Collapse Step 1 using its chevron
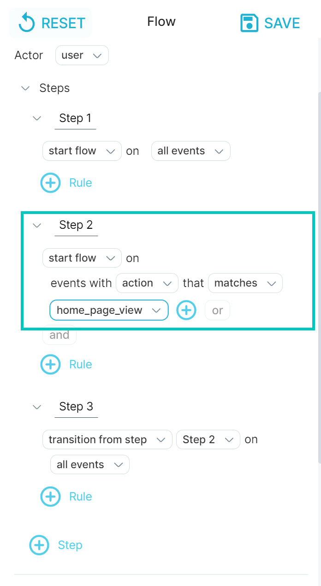 37,118
